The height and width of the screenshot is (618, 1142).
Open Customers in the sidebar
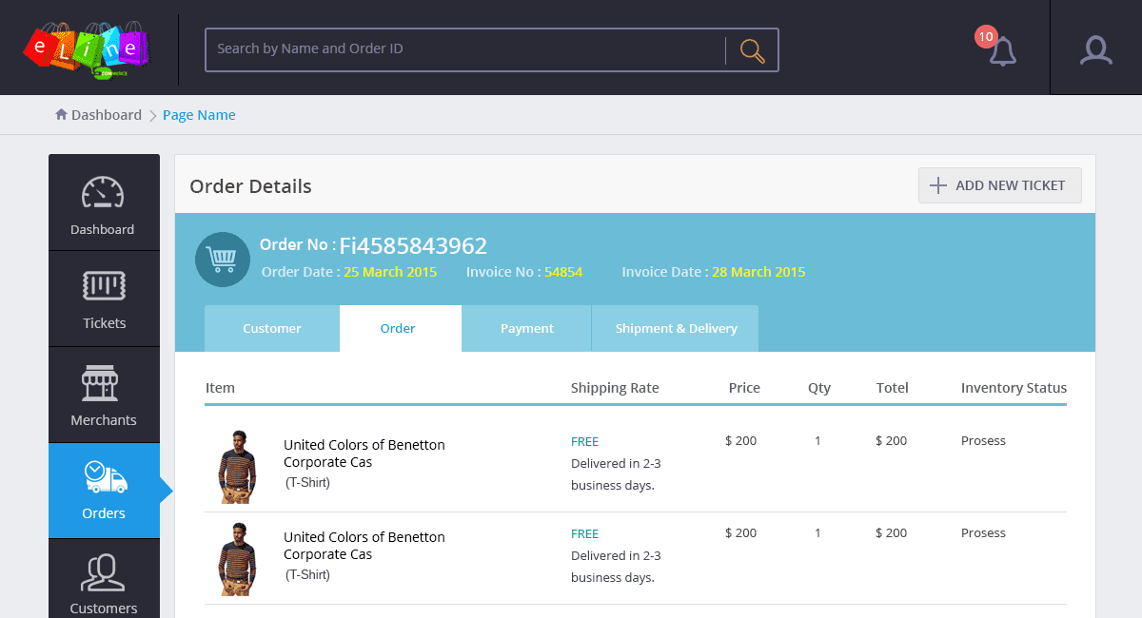(x=104, y=579)
